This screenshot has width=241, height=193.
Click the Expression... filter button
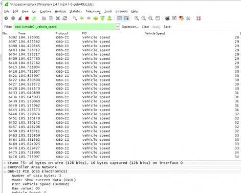130,27
